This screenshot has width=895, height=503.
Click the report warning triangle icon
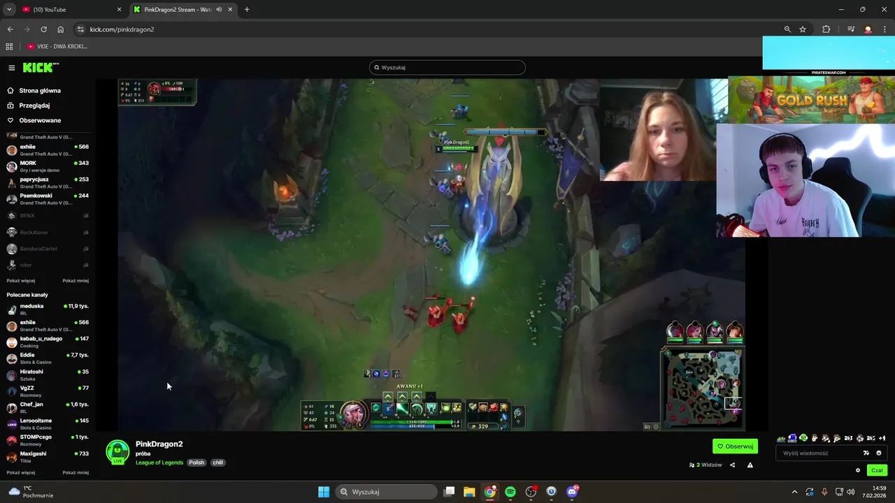[750, 465]
